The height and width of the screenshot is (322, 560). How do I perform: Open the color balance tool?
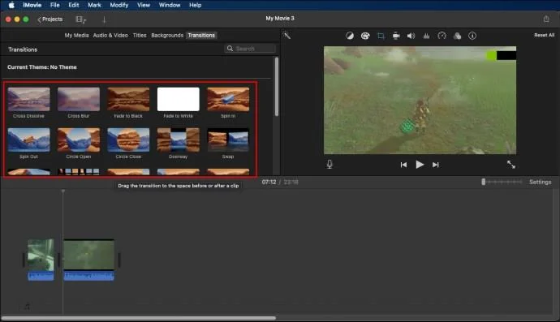pos(350,36)
